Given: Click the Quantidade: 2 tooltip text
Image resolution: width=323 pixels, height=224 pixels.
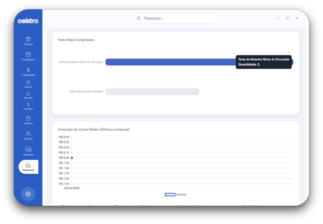Looking at the screenshot, I should point(249,64).
